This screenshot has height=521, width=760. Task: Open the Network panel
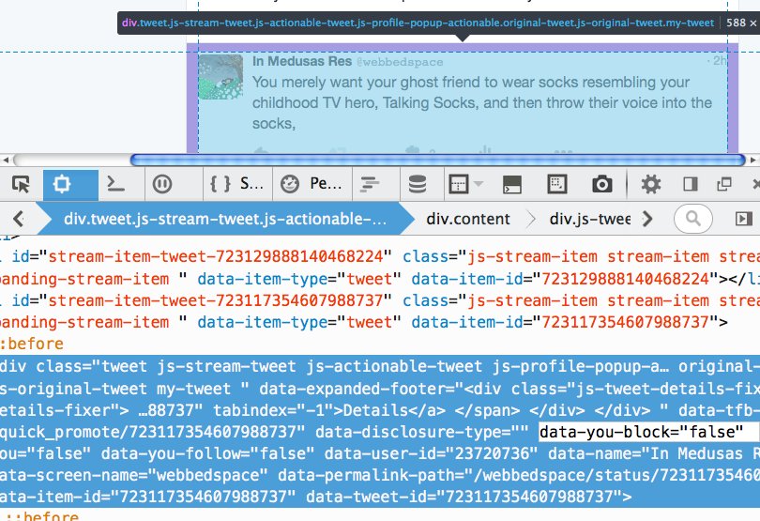pos(370,184)
